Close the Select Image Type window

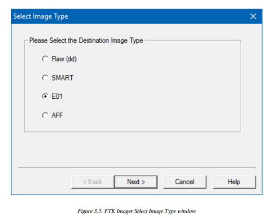(253, 16)
